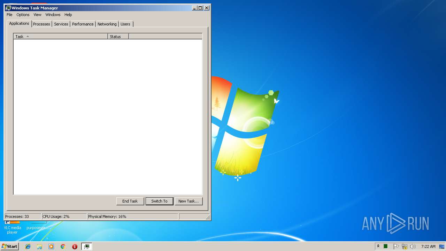Image resolution: width=446 pixels, height=251 pixels.
Task: Open the Windows menu
Action: click(53, 15)
